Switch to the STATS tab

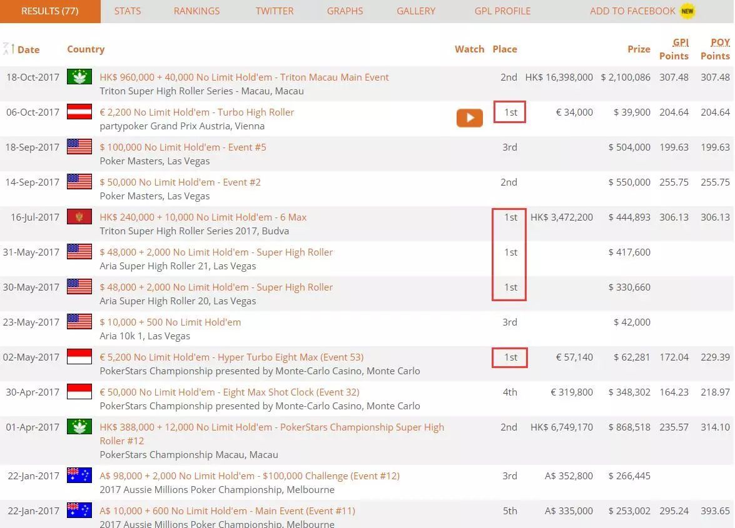point(128,11)
